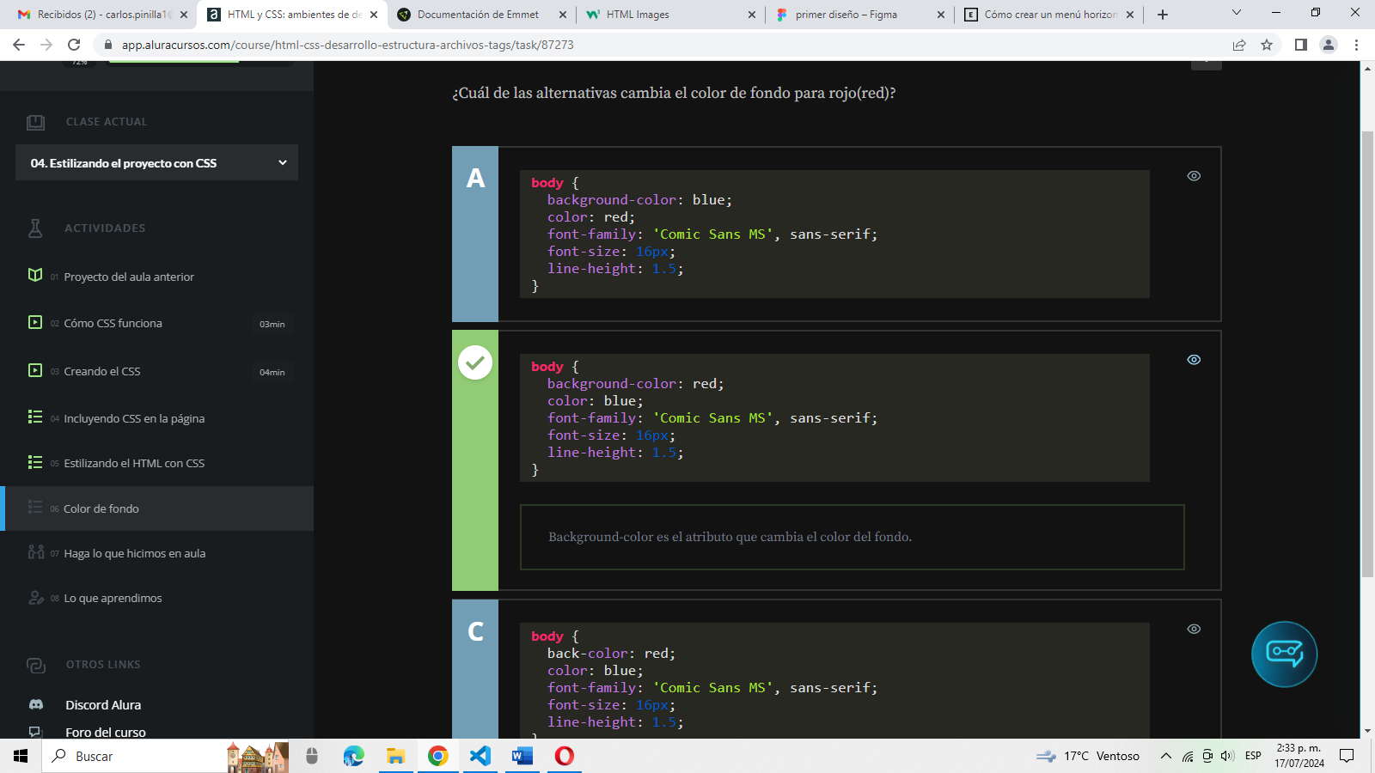This screenshot has width=1375, height=773.
Task: Open Word from the taskbar
Action: click(x=522, y=756)
